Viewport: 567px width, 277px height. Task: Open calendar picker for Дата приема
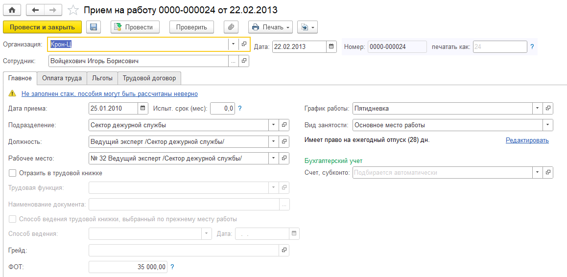tap(143, 109)
